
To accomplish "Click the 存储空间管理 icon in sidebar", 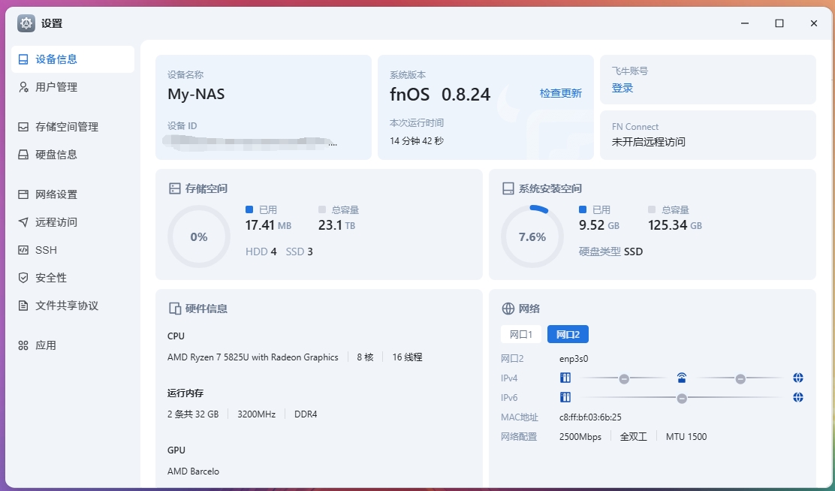I will point(23,128).
